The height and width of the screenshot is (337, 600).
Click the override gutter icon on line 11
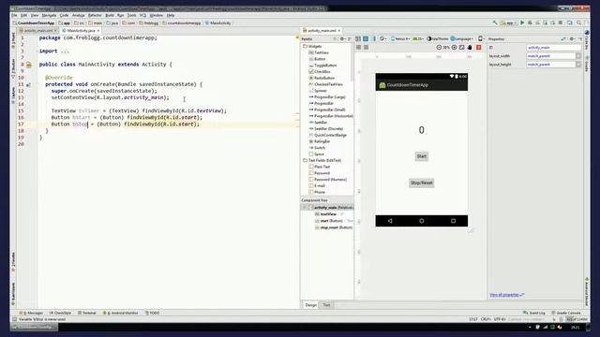29,84
